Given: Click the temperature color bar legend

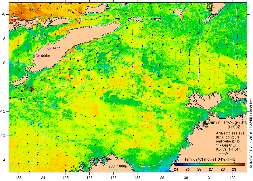Looking at the screenshot, I should tap(210, 164).
